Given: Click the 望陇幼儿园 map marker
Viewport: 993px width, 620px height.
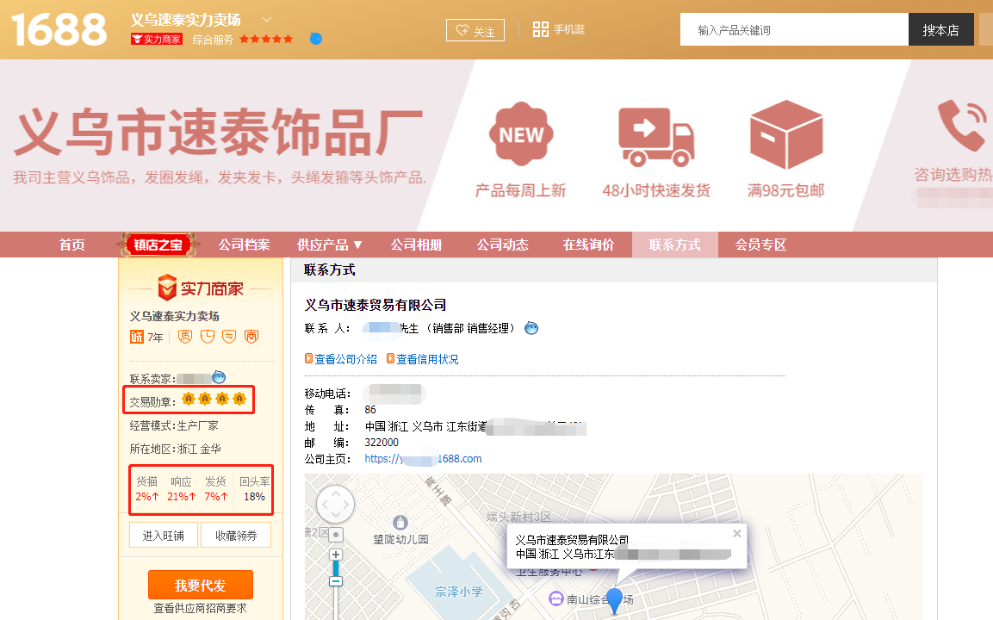Looking at the screenshot, I should coord(400,523).
